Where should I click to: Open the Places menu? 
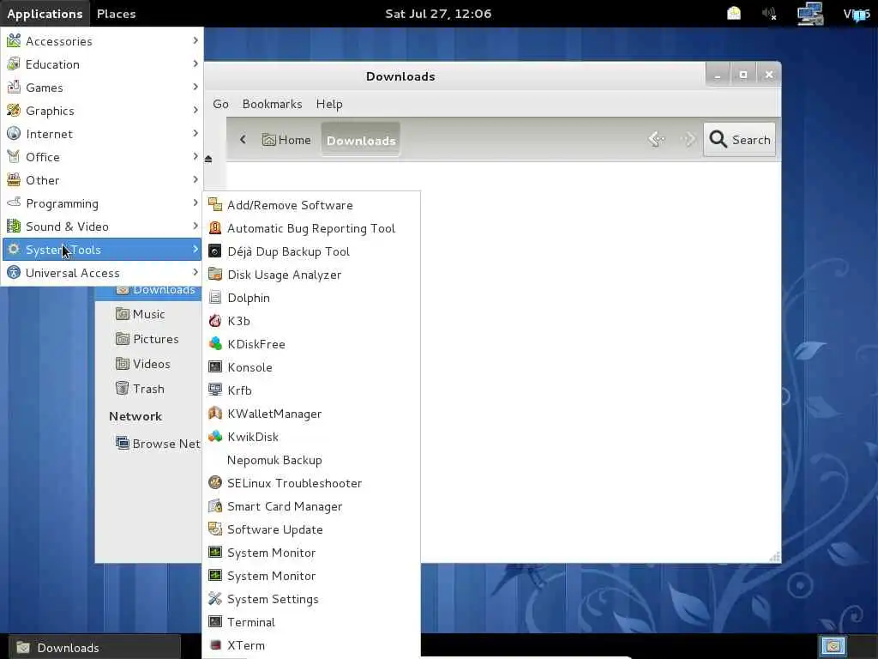[117, 14]
